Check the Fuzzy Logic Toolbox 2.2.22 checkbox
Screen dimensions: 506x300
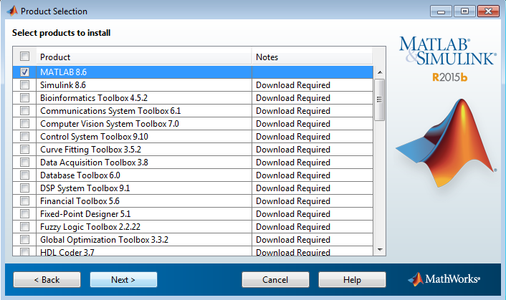click(24, 226)
